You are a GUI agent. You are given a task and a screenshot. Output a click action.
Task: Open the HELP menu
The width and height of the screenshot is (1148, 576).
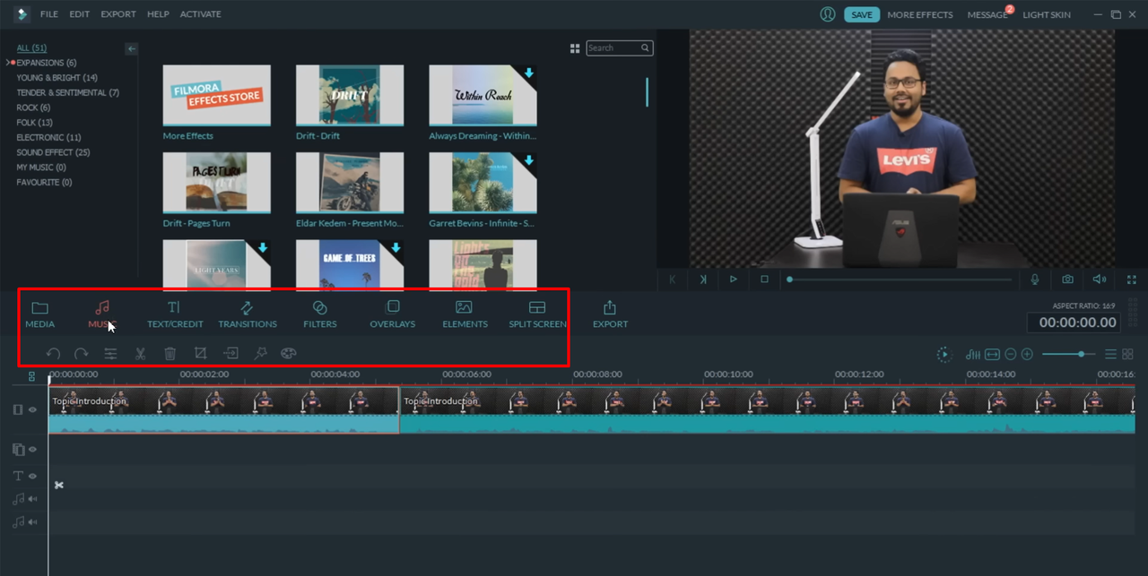tap(158, 14)
